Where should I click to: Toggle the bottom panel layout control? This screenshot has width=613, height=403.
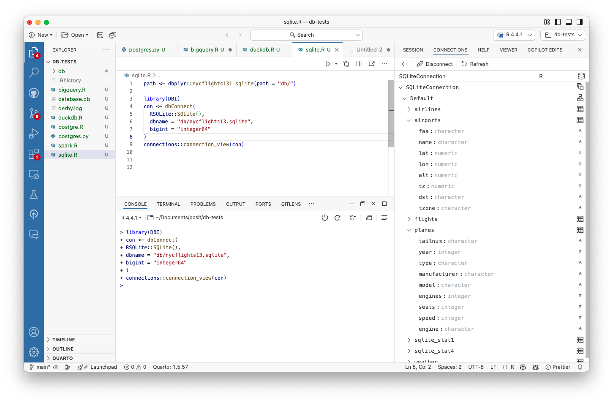click(568, 22)
